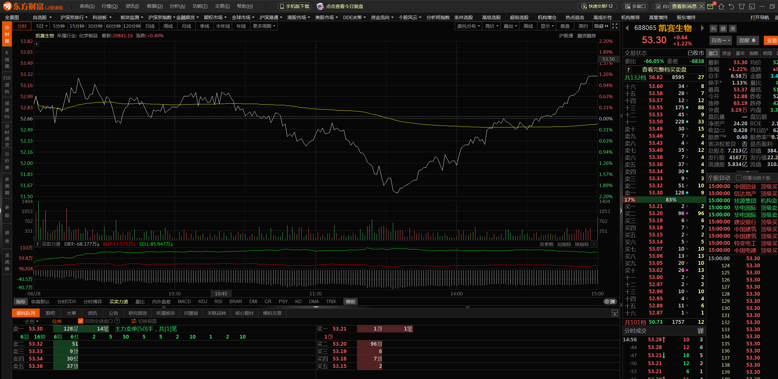The image size is (778, 379).
Task: Open the 多窗口 multi-window layout
Action: pos(635,6)
